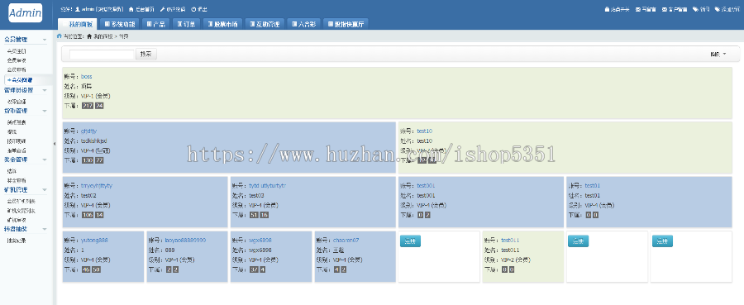Viewport: 744px width, 305px height.
Task: Toggle the arrow next to 矿机管理
Action: click(x=45, y=190)
